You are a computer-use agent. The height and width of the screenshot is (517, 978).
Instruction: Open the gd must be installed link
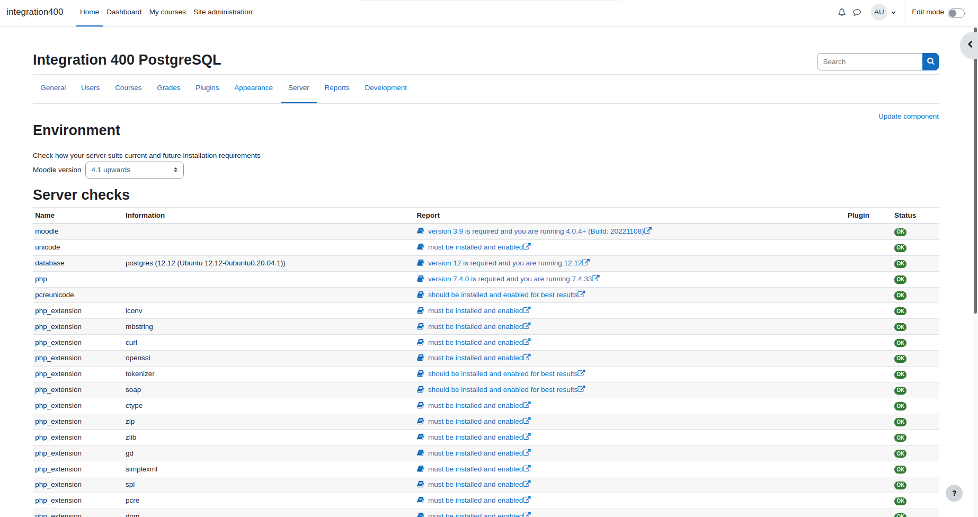(x=475, y=453)
